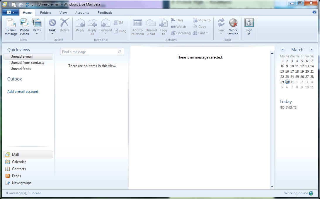
Task: Create a new E-mail message
Action: [x=11, y=27]
